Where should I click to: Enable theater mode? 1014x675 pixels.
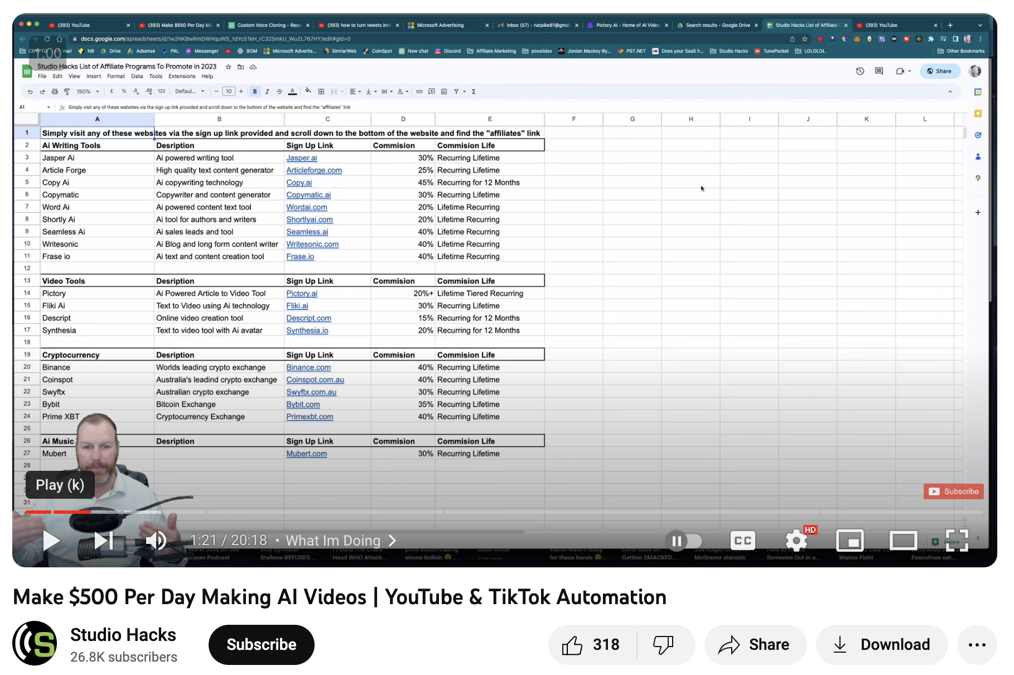903,541
